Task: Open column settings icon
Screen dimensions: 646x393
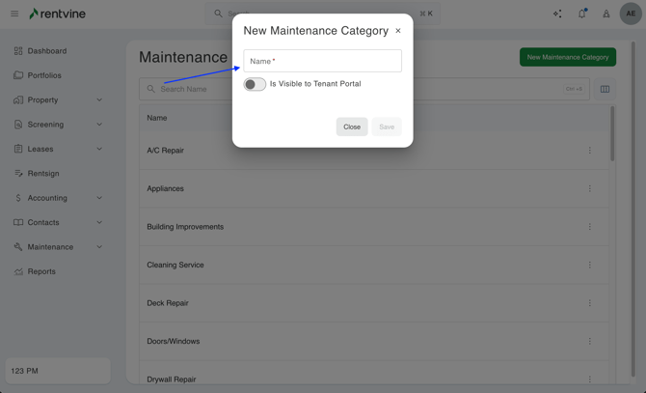Action: tap(605, 89)
